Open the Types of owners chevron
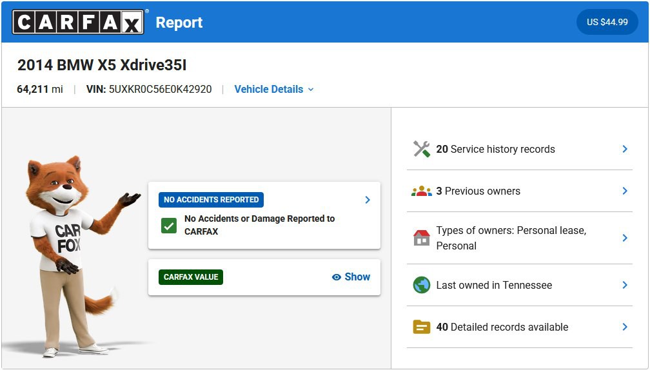 coord(625,238)
